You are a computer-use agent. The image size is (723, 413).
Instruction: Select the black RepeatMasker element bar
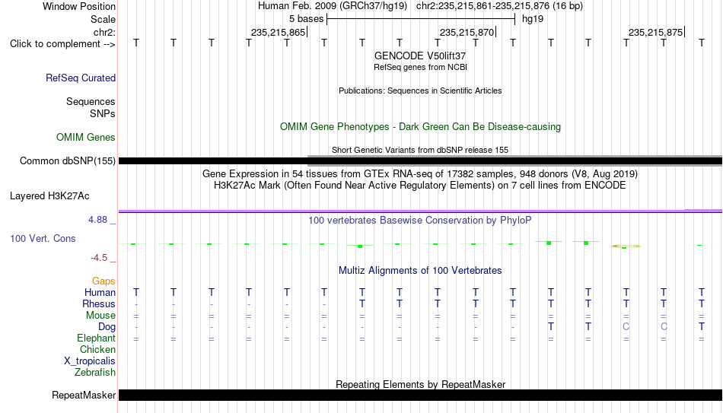[420, 395]
